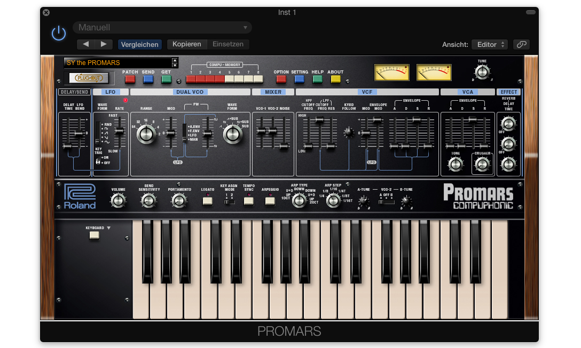
Task: Select Compu-Memory slot 1
Action: (191, 79)
